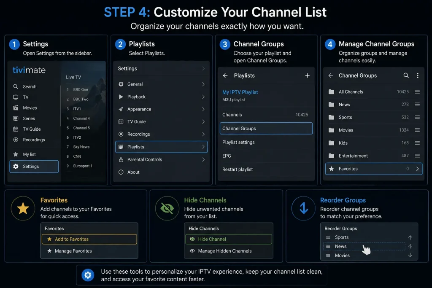Image resolution: width=432 pixels, height=288 pixels.
Task: Select ITV2 in Live TV list
Action: 74,137
